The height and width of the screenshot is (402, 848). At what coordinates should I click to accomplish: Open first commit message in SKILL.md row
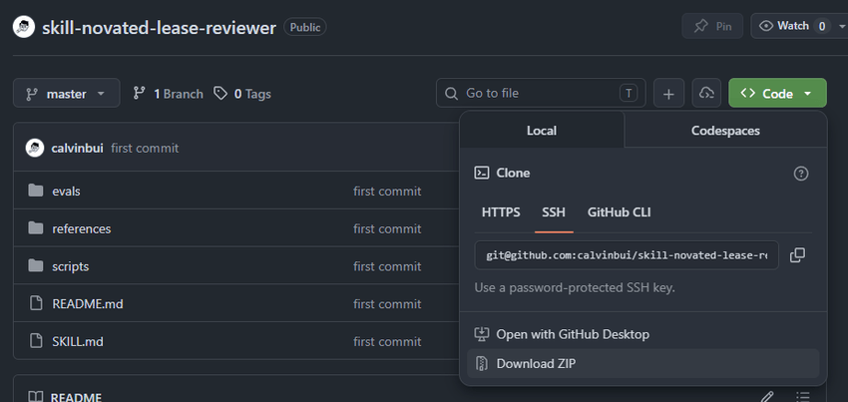pos(387,342)
